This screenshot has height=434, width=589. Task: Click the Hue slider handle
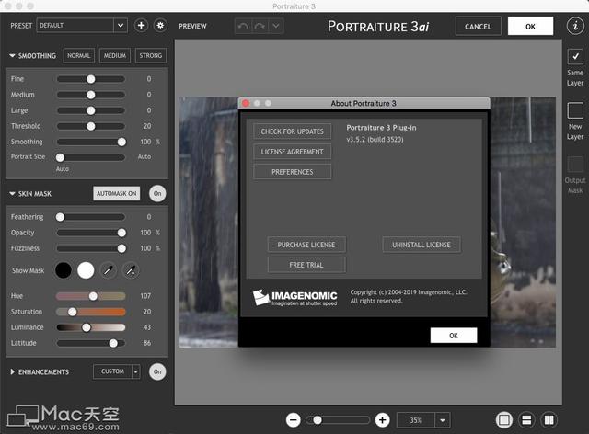(93, 296)
